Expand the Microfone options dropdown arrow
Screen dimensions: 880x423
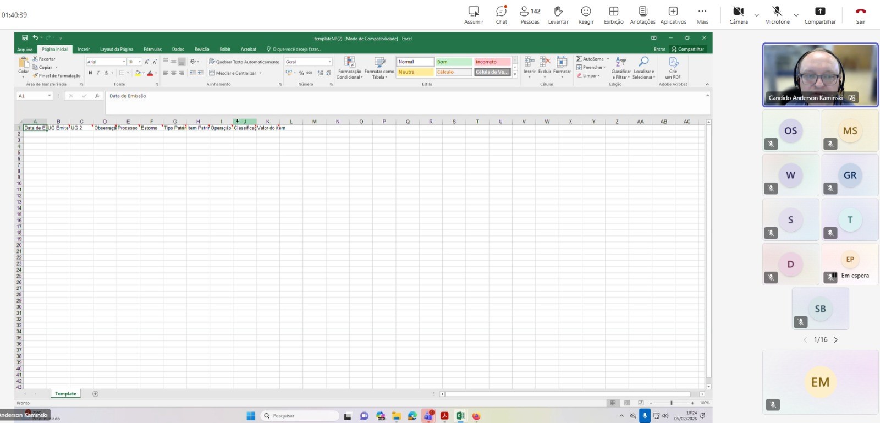tap(796, 15)
